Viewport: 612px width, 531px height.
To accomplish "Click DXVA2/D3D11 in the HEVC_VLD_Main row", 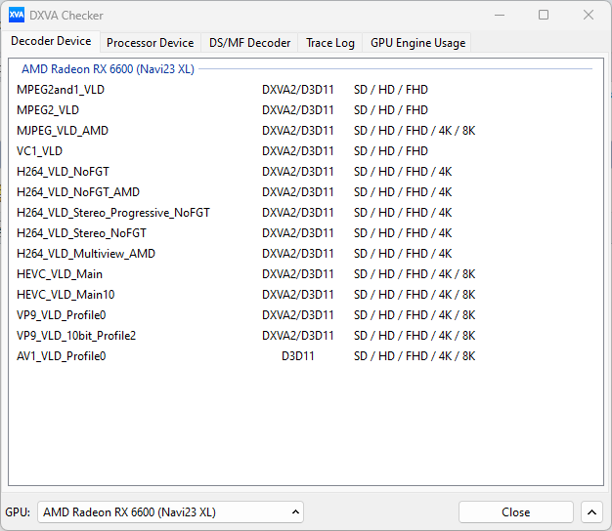I will (298, 274).
